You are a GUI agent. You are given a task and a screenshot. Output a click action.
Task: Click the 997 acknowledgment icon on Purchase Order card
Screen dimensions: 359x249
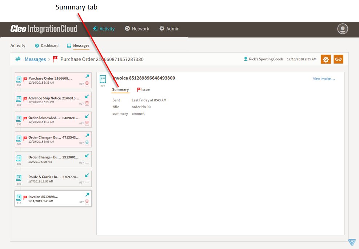tap(87, 84)
